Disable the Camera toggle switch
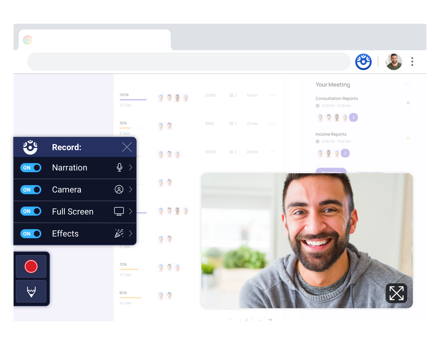 31,190
